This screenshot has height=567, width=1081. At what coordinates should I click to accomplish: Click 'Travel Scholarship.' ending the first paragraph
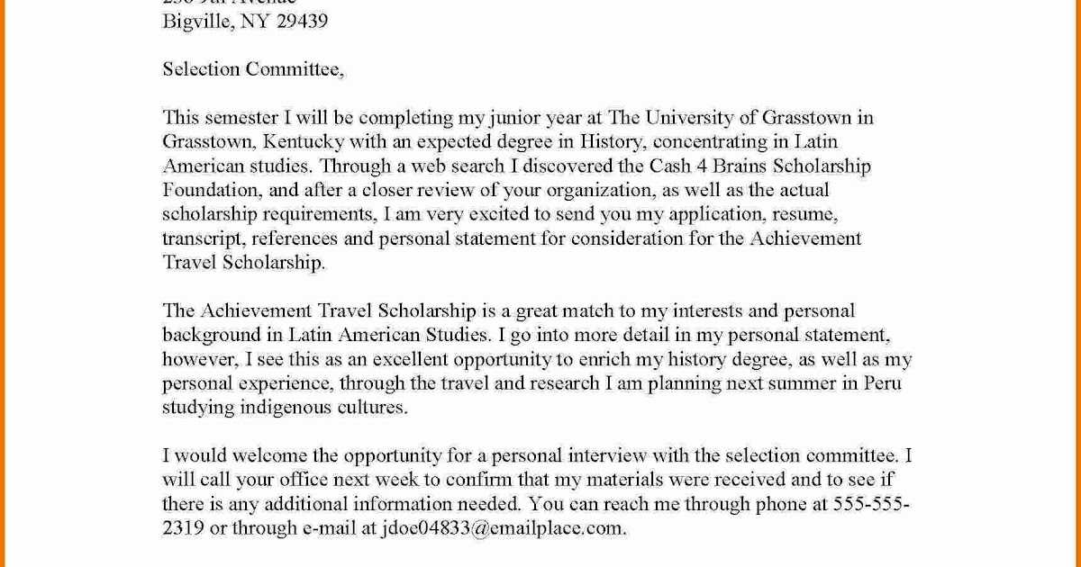(244, 263)
